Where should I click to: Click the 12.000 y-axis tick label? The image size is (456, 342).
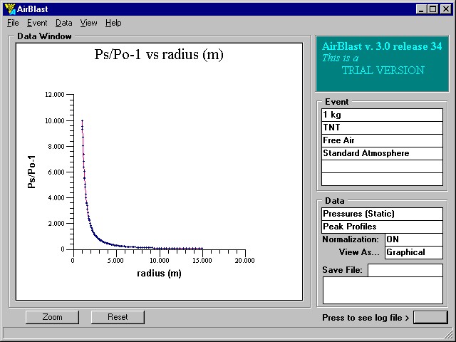pyautogui.click(x=55, y=95)
